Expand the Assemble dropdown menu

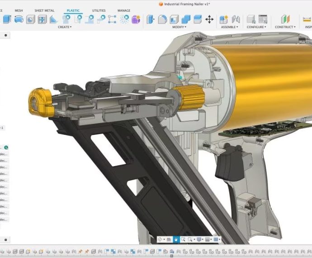[229, 27]
